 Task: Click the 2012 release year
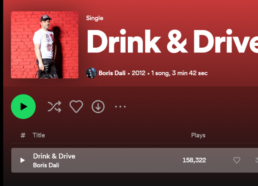(138, 73)
